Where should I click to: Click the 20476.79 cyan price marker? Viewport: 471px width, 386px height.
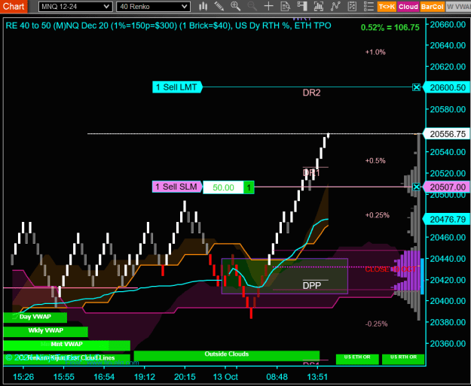click(x=447, y=219)
